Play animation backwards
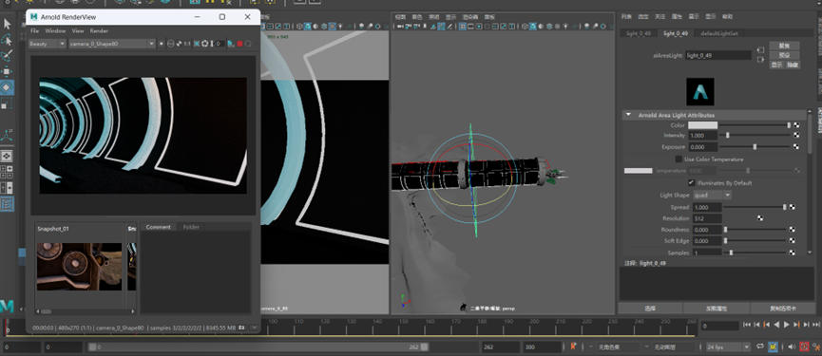 point(776,325)
